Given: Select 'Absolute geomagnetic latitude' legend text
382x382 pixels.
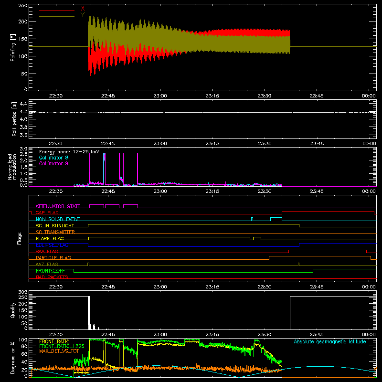Looking at the screenshot, I should pos(330,342).
